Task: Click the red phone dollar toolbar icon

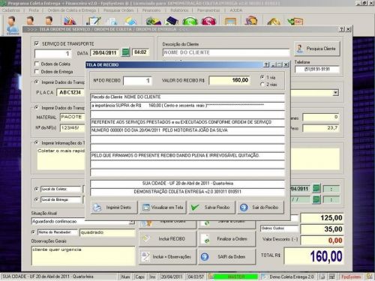Action: coord(208,21)
